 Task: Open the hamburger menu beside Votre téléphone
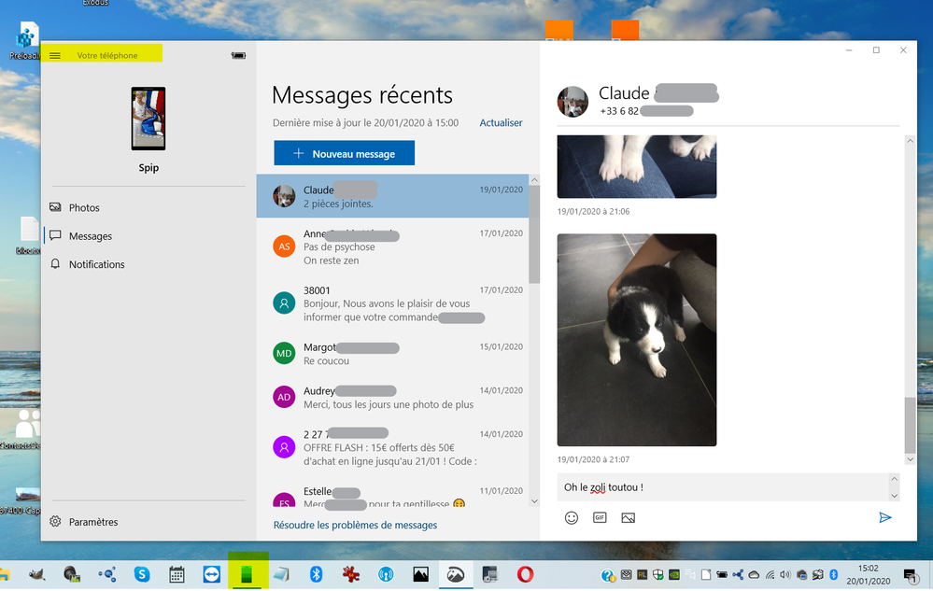[55, 55]
